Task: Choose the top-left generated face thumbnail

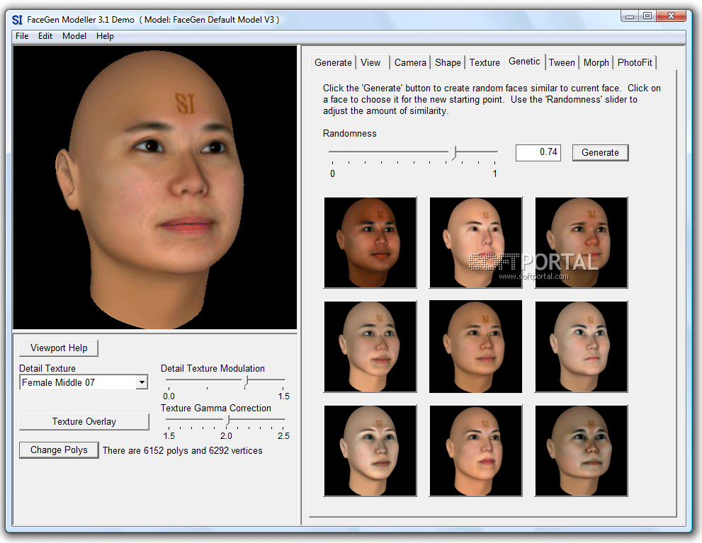Action: point(370,243)
